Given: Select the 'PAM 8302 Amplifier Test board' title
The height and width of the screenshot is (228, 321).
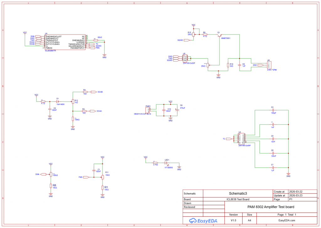Looking at the screenshot, I should (x=270, y=207).
